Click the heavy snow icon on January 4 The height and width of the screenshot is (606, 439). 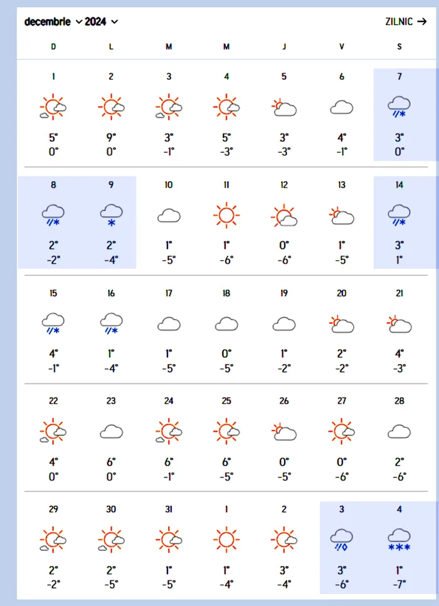pos(399,540)
